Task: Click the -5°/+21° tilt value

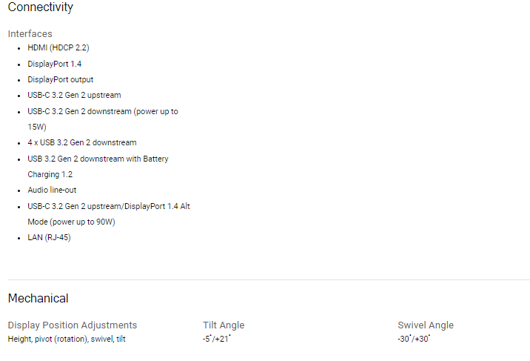Action: tap(217, 339)
